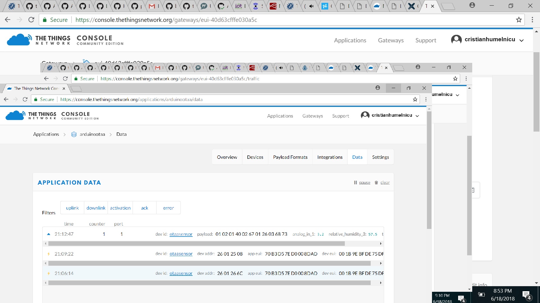
Task: Open Applications in front window top navigation
Action: tap(280, 116)
